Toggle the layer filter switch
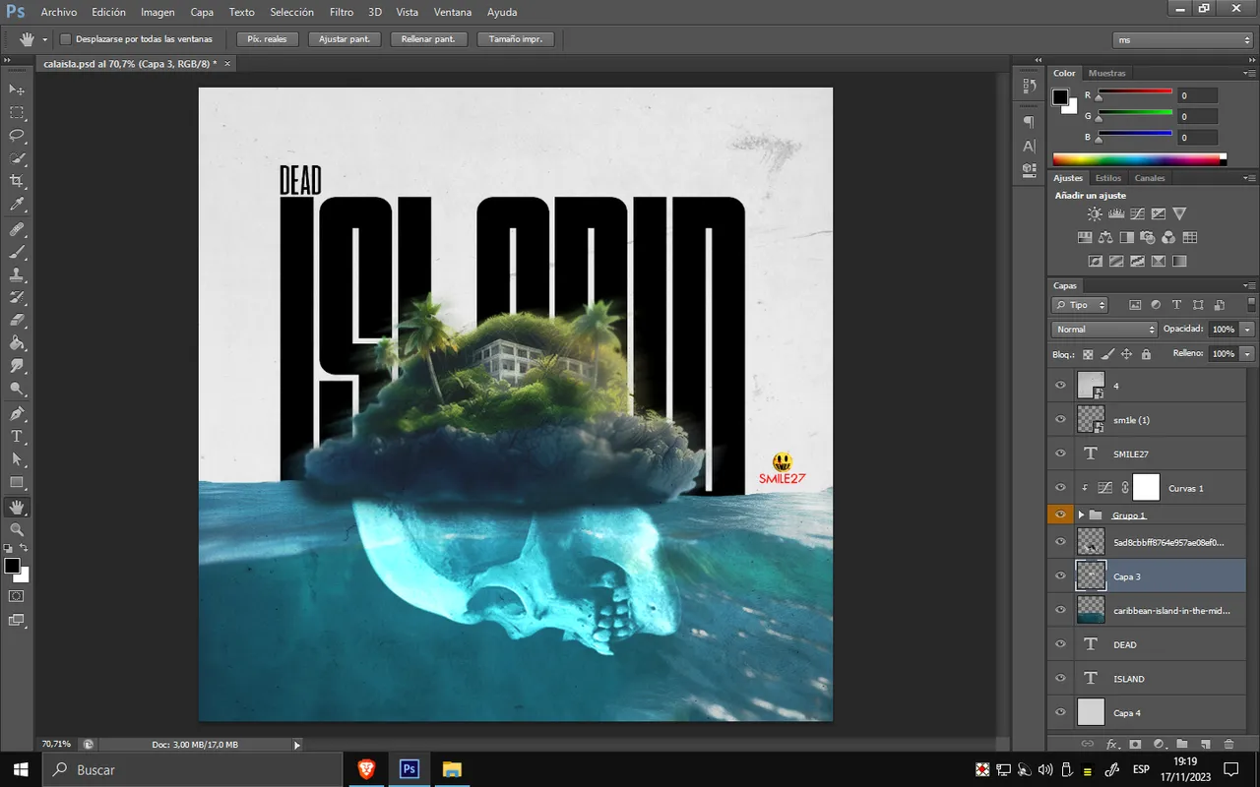The image size is (1260, 787). 1251,304
